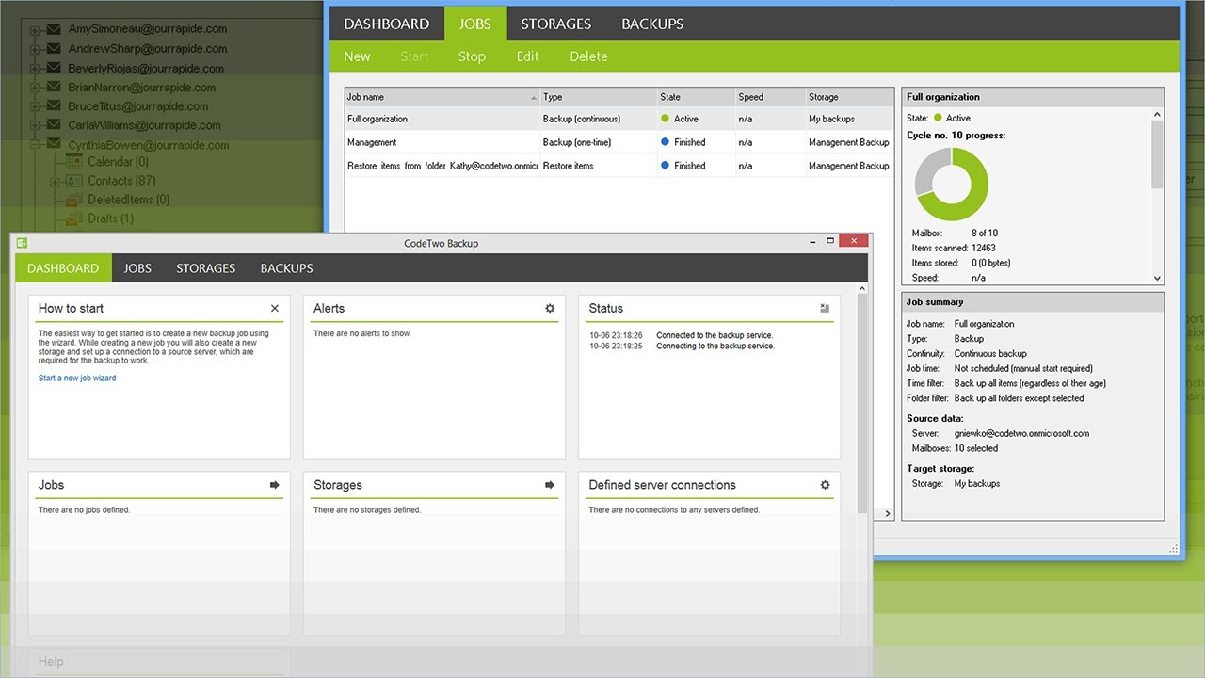Expand the Contacts (87) folder node
The image size is (1205, 678).
pos(55,181)
